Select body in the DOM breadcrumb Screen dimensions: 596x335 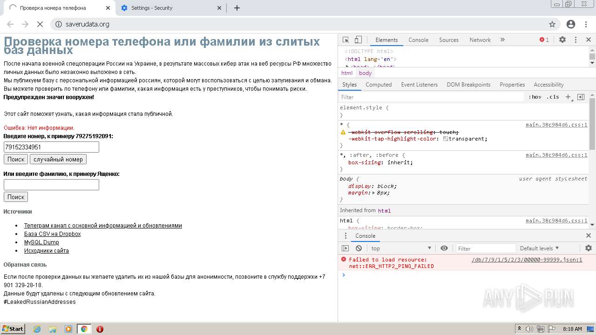pos(366,73)
